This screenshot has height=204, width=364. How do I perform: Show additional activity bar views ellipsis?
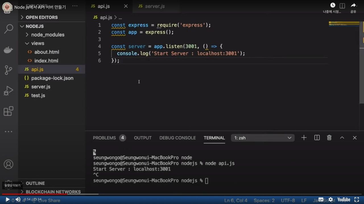coord(9,132)
